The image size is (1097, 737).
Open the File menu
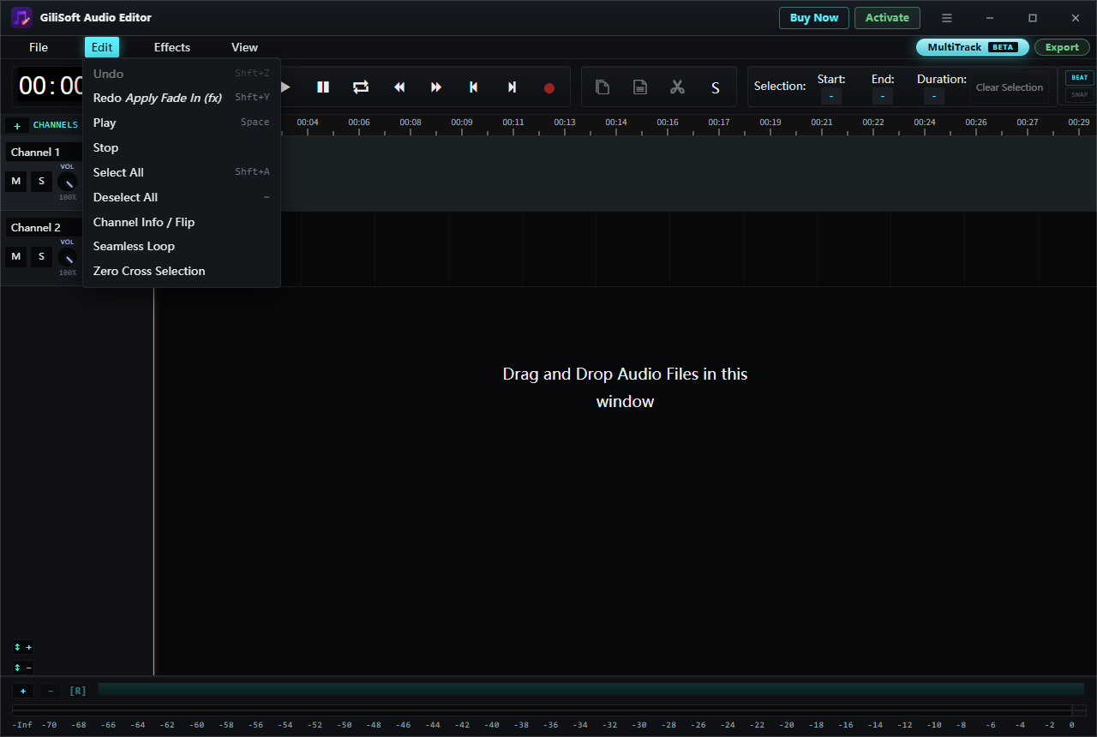point(39,47)
